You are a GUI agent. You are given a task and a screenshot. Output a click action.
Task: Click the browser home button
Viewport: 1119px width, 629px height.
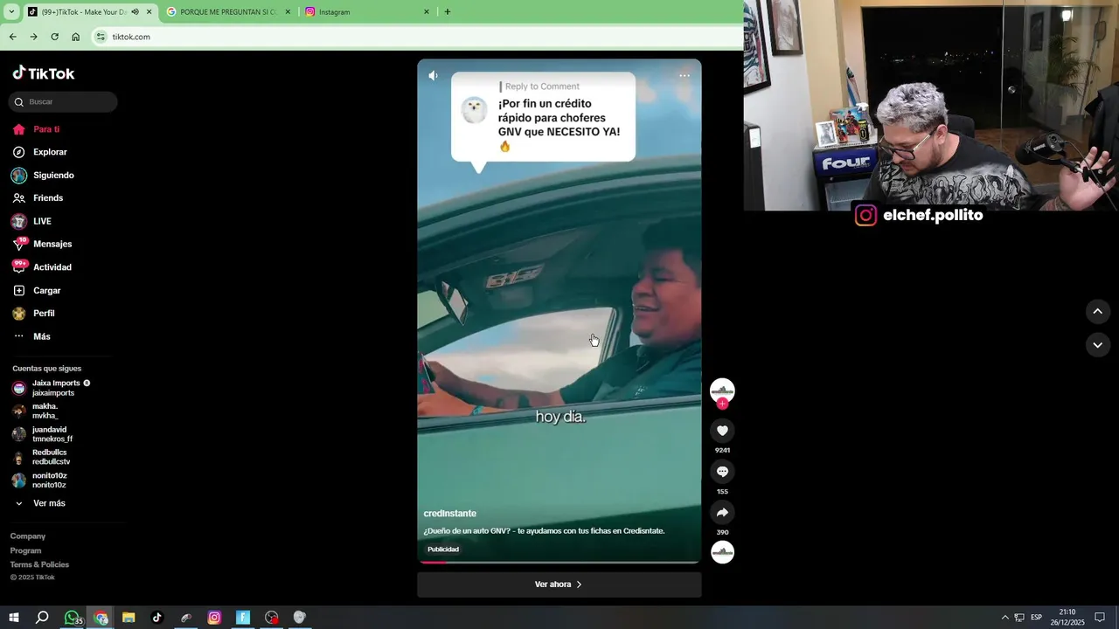point(76,37)
